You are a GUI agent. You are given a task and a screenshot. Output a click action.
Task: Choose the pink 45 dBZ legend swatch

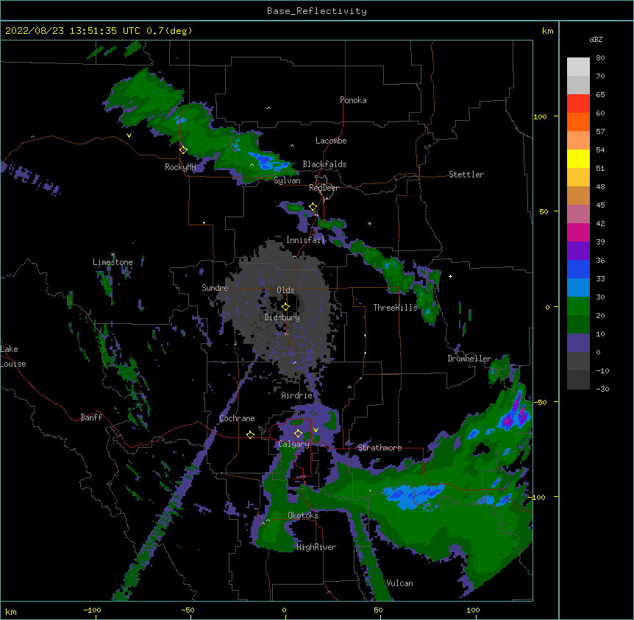point(578,214)
